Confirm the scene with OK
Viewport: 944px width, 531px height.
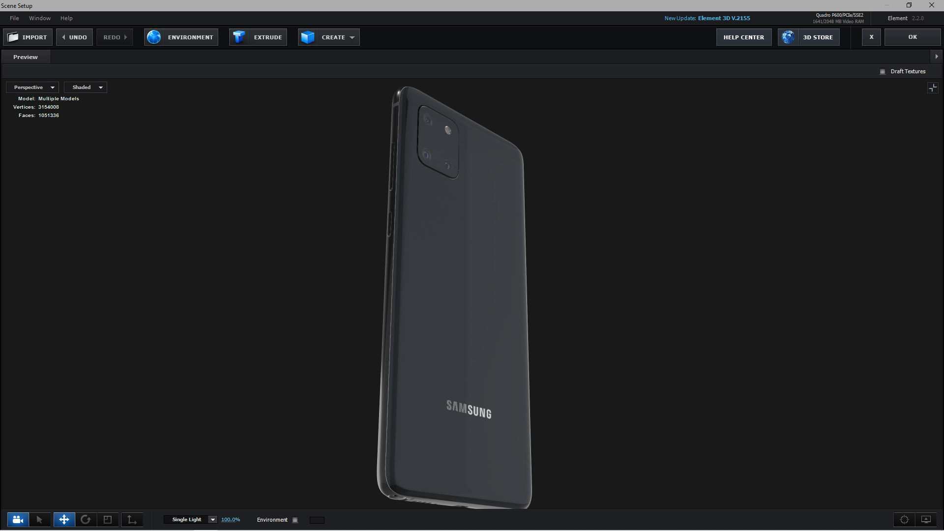tap(913, 37)
